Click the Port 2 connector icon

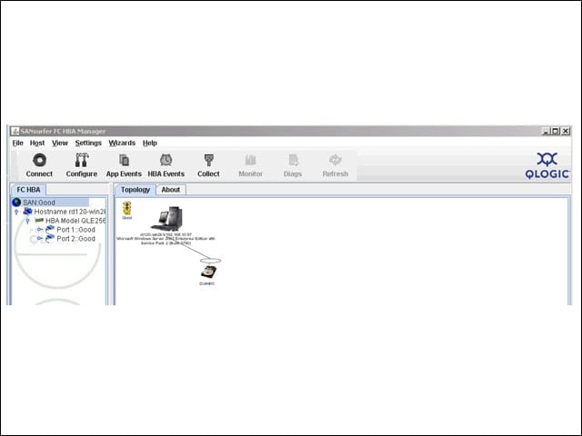tap(50, 238)
